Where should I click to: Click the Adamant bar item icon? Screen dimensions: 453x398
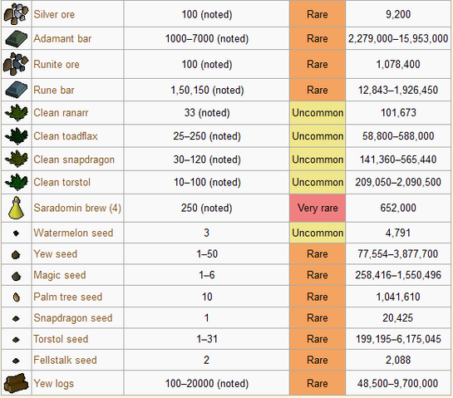[16, 38]
